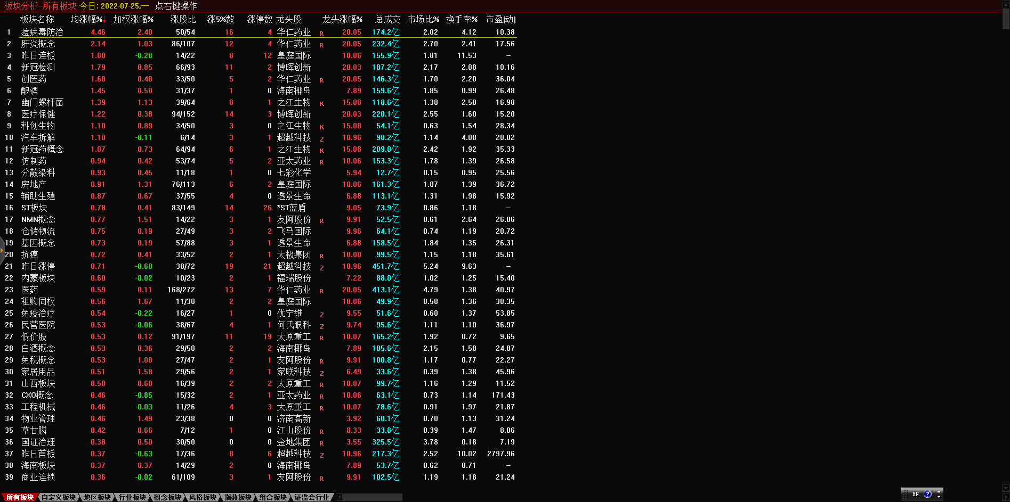Image resolution: width=1010 pixels, height=502 pixels.
Task: Click the vertical scrollbar down arrow
Action: tap(1006, 488)
